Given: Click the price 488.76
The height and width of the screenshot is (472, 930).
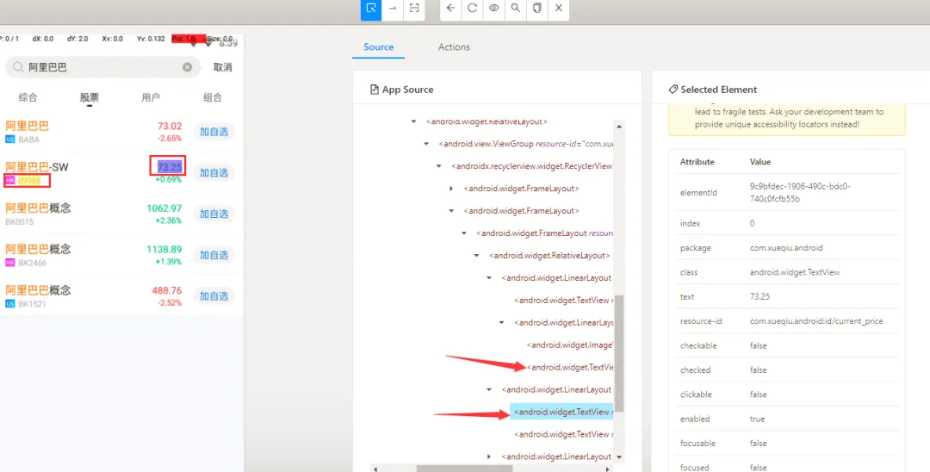Looking at the screenshot, I should (167, 290).
